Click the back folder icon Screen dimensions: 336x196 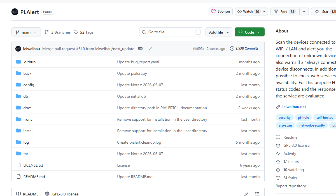18,73
